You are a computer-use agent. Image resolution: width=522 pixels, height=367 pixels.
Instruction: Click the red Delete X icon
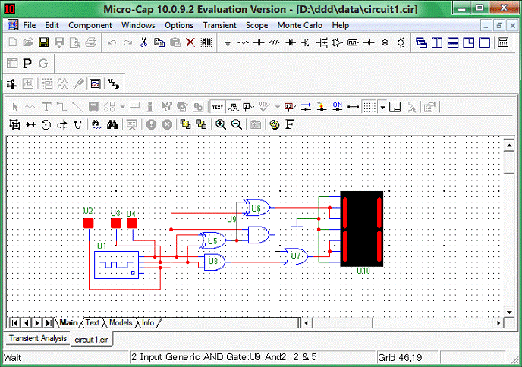(190, 42)
